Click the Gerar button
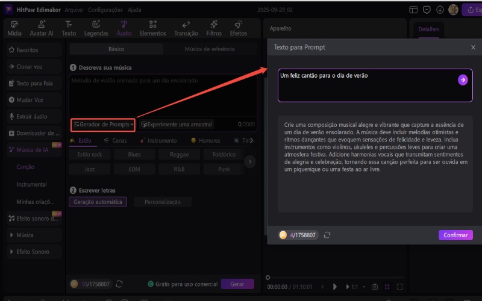 pyautogui.click(x=237, y=284)
